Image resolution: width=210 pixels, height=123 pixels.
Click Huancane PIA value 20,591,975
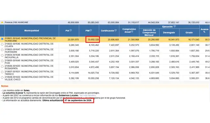click(x=73, y=40)
